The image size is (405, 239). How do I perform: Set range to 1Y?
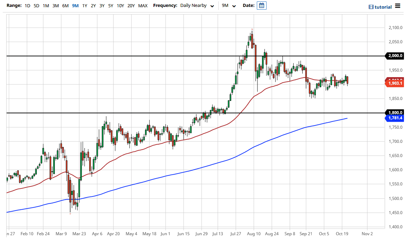click(x=84, y=6)
